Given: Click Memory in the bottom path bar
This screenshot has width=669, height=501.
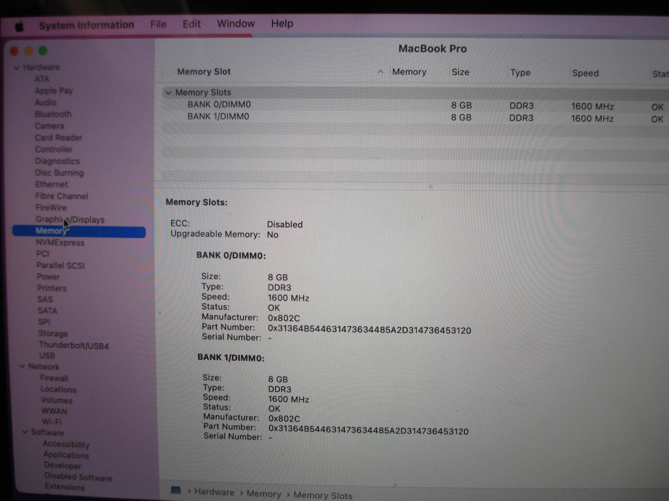Looking at the screenshot, I should (264, 494).
